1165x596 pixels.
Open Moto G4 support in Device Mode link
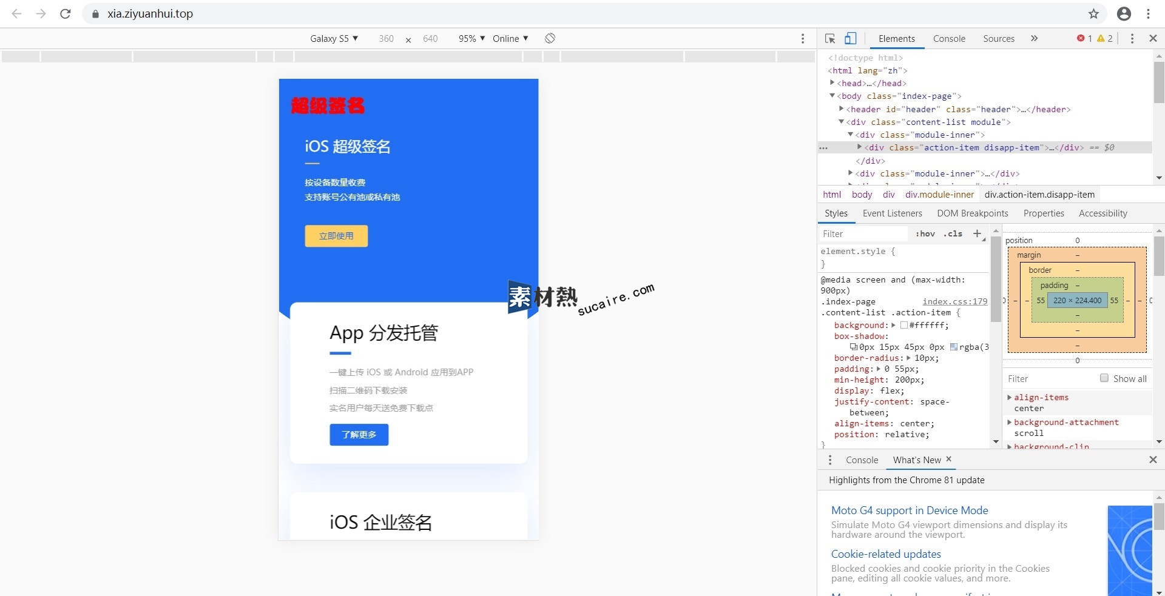[910, 511]
